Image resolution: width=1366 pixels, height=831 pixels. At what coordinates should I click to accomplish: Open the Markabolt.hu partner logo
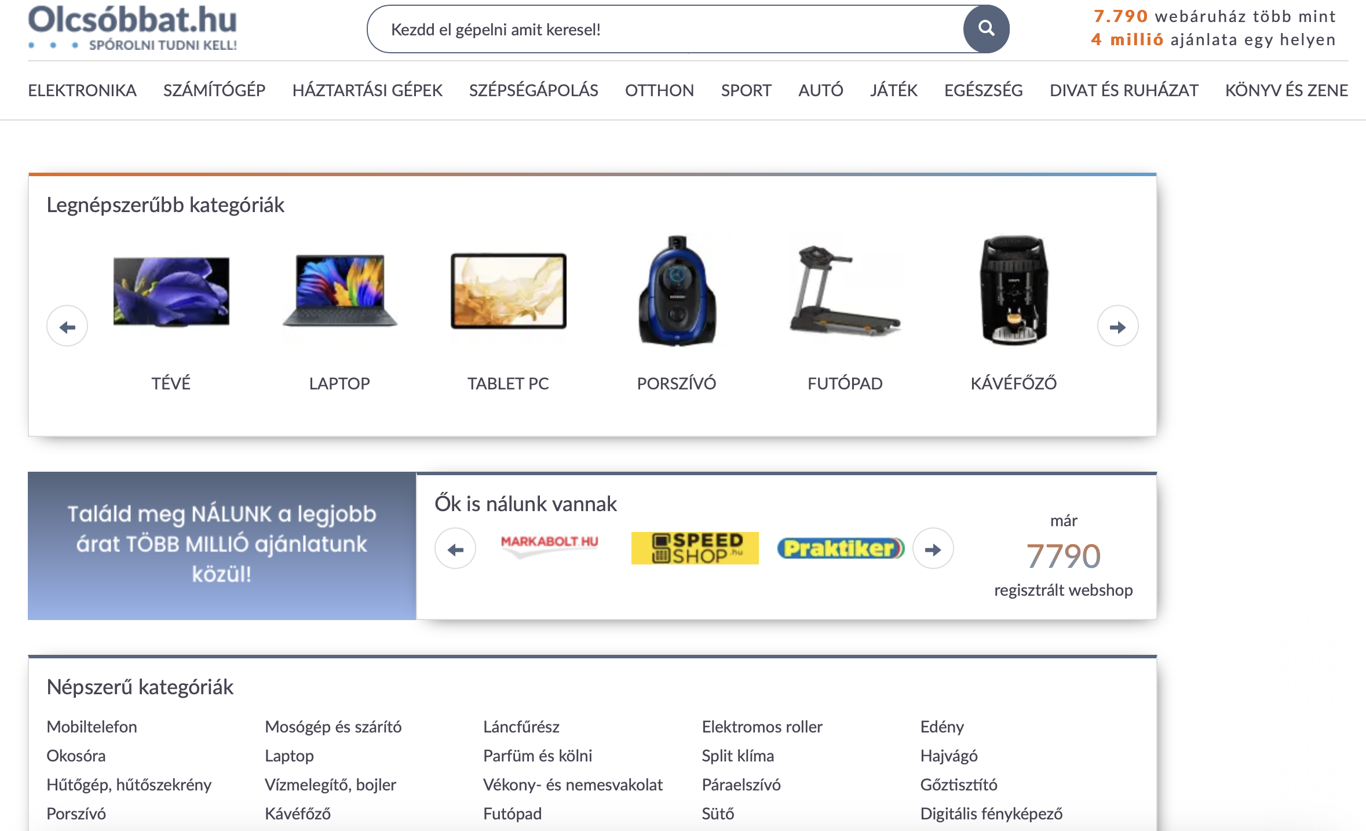coord(549,545)
